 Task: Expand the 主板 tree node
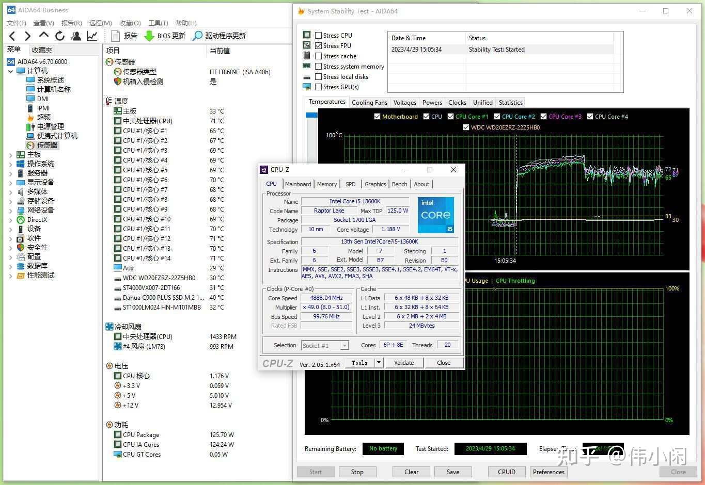(x=11, y=155)
